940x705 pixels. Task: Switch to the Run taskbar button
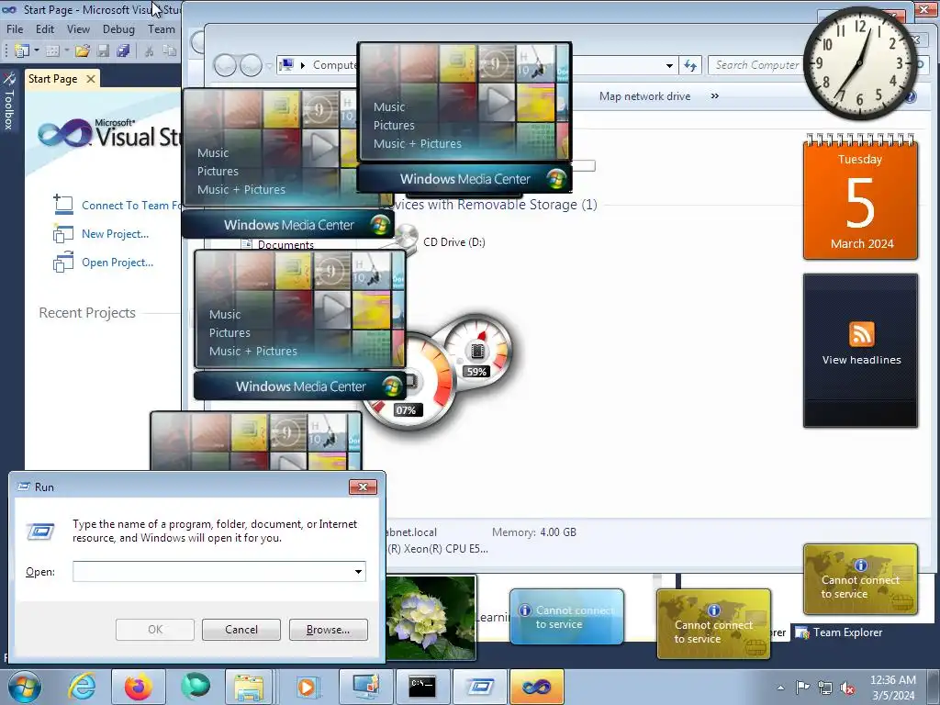point(479,687)
